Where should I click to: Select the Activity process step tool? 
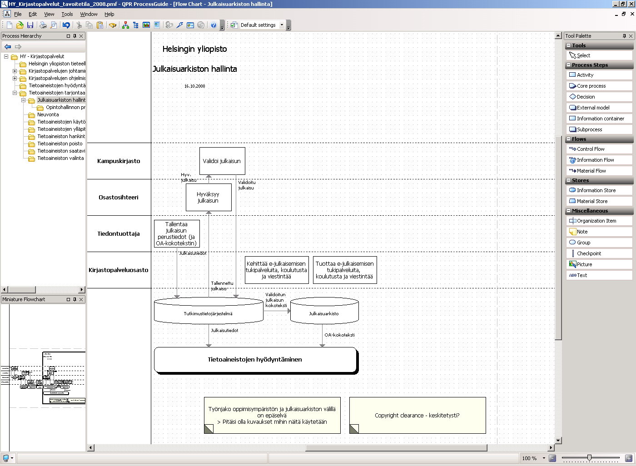pyautogui.click(x=599, y=75)
